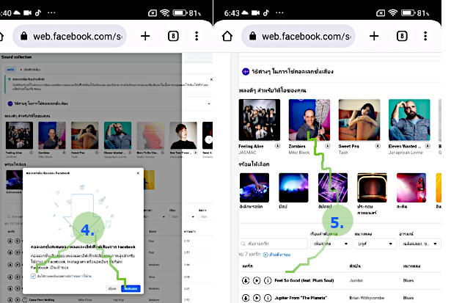Download icon beside Zombies in right screen
This screenshot has height=303, width=451.
click(x=328, y=146)
